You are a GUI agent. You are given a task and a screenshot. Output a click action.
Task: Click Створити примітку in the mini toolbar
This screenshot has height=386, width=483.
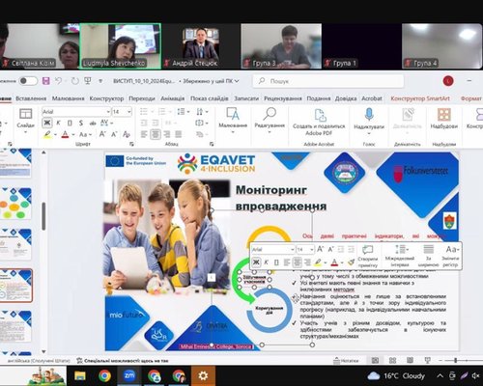(367, 256)
